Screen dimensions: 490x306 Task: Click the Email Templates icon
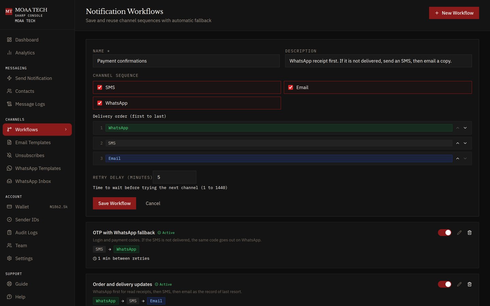pos(9,142)
